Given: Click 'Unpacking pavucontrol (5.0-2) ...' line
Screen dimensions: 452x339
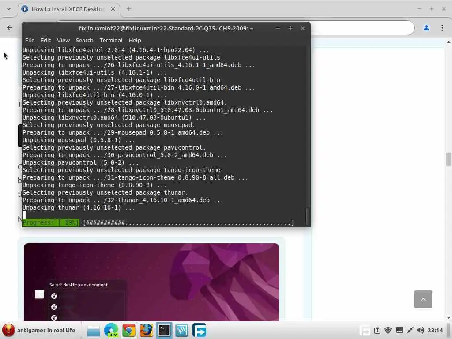Looking at the screenshot, I should tap(80, 162).
